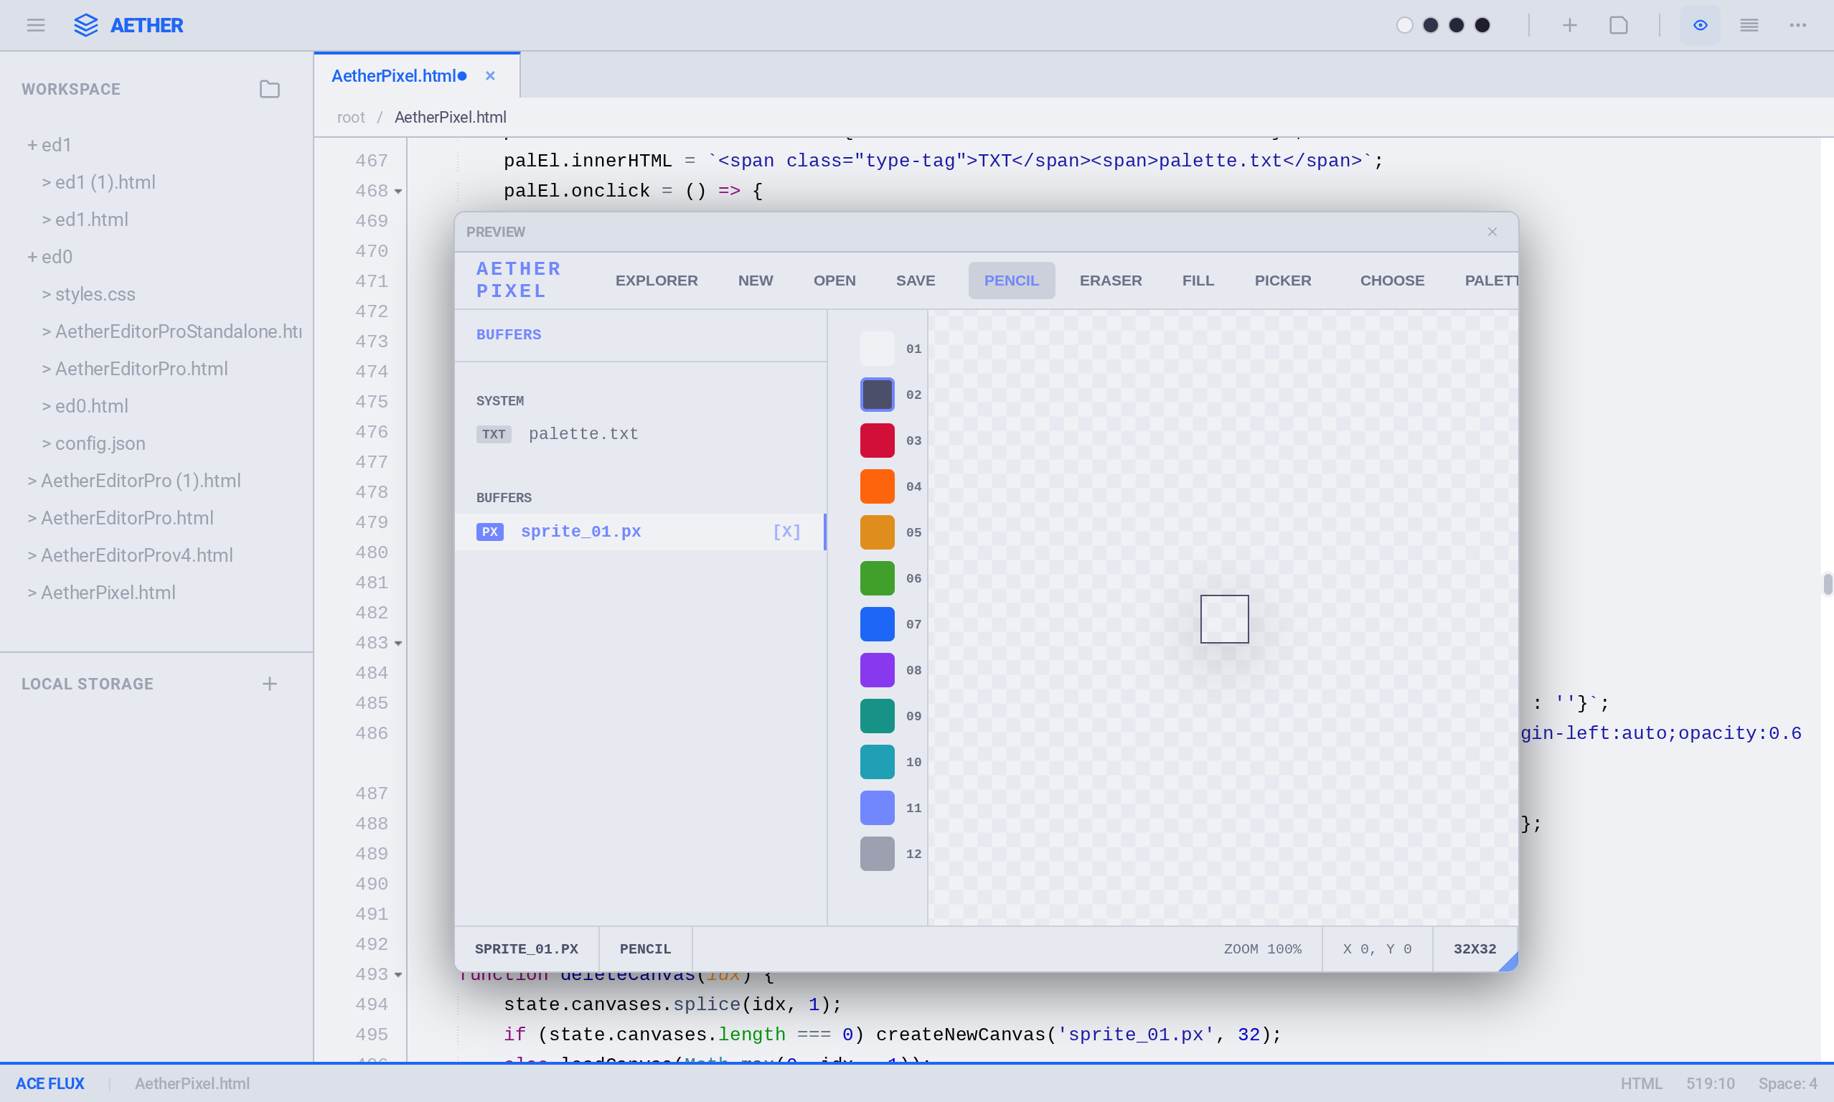
Task: Collapse code fold arrow at line 483
Action: [x=399, y=643]
